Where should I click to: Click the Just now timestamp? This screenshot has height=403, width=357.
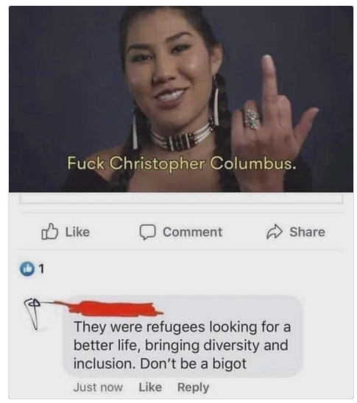pos(98,387)
